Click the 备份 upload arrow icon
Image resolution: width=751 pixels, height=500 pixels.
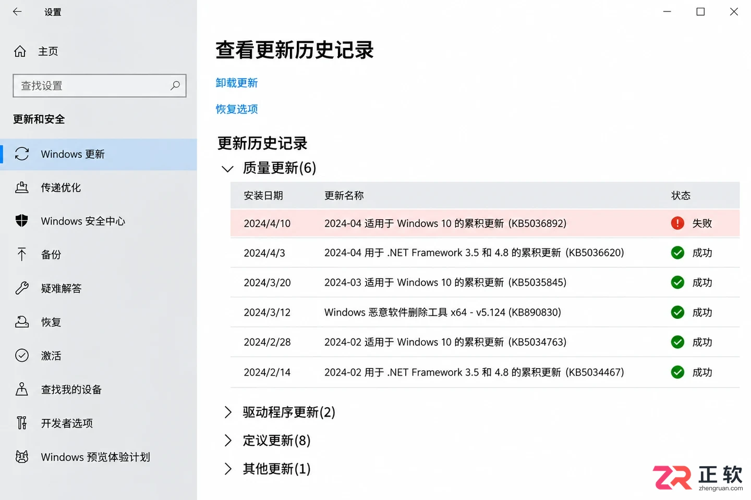click(22, 254)
